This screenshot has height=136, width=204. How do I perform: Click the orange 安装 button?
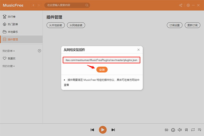102,70
